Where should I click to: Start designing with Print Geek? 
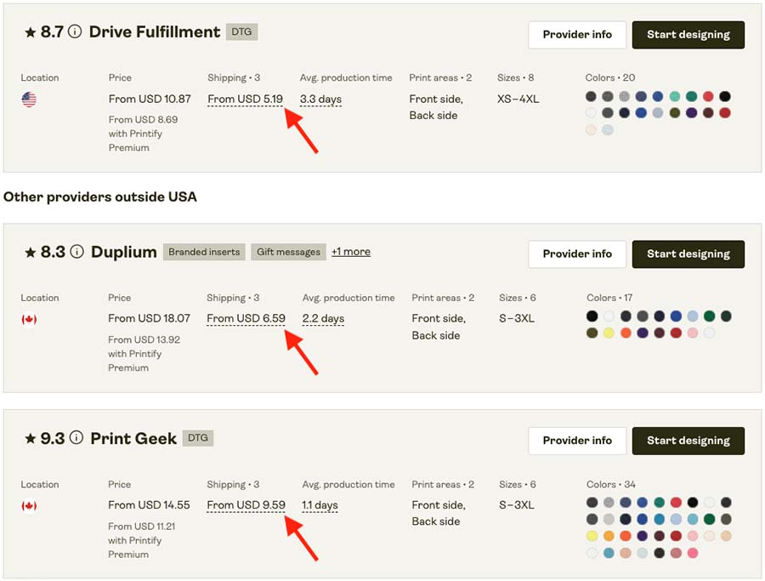pos(688,441)
